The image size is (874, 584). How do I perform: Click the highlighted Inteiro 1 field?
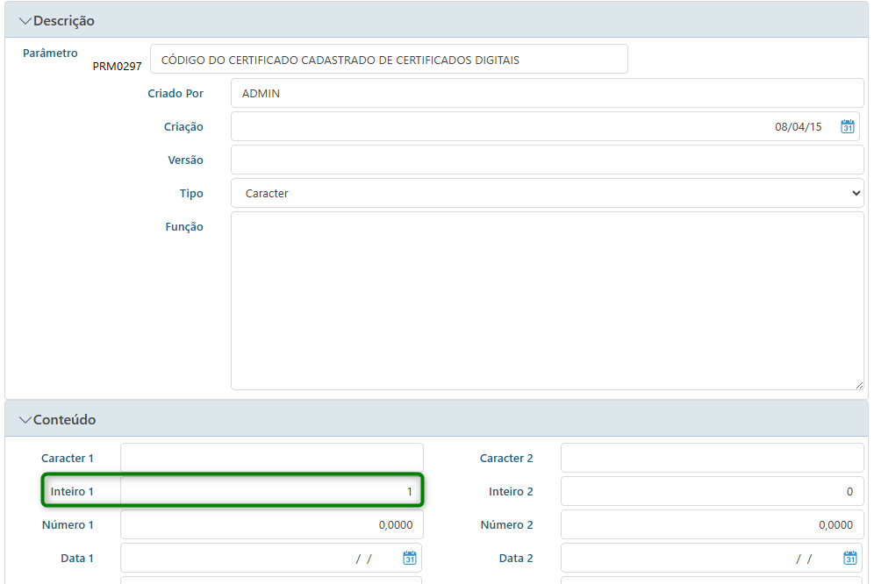click(272, 492)
